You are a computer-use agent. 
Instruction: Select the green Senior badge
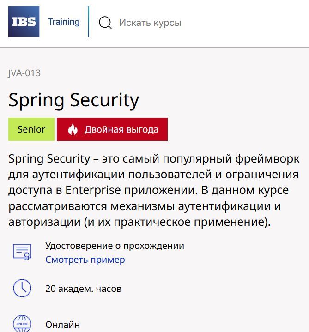(31, 129)
